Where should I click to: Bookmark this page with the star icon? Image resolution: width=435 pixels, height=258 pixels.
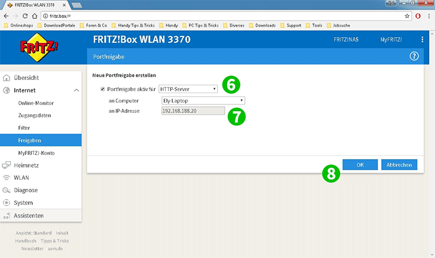tap(407, 16)
